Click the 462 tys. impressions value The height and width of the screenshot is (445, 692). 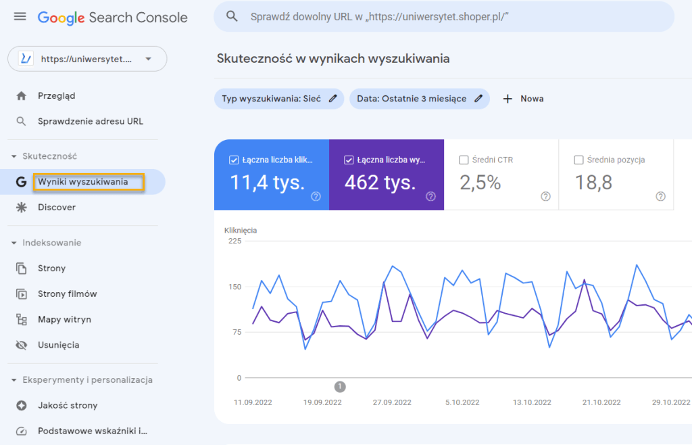pyautogui.click(x=380, y=183)
